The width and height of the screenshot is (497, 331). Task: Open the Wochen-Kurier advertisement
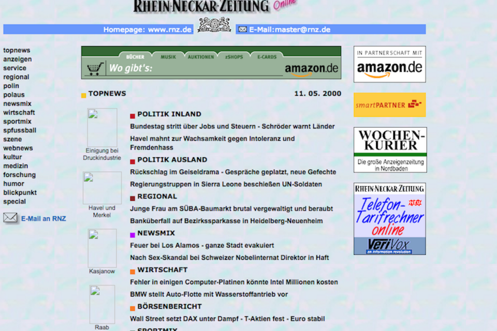click(390, 150)
